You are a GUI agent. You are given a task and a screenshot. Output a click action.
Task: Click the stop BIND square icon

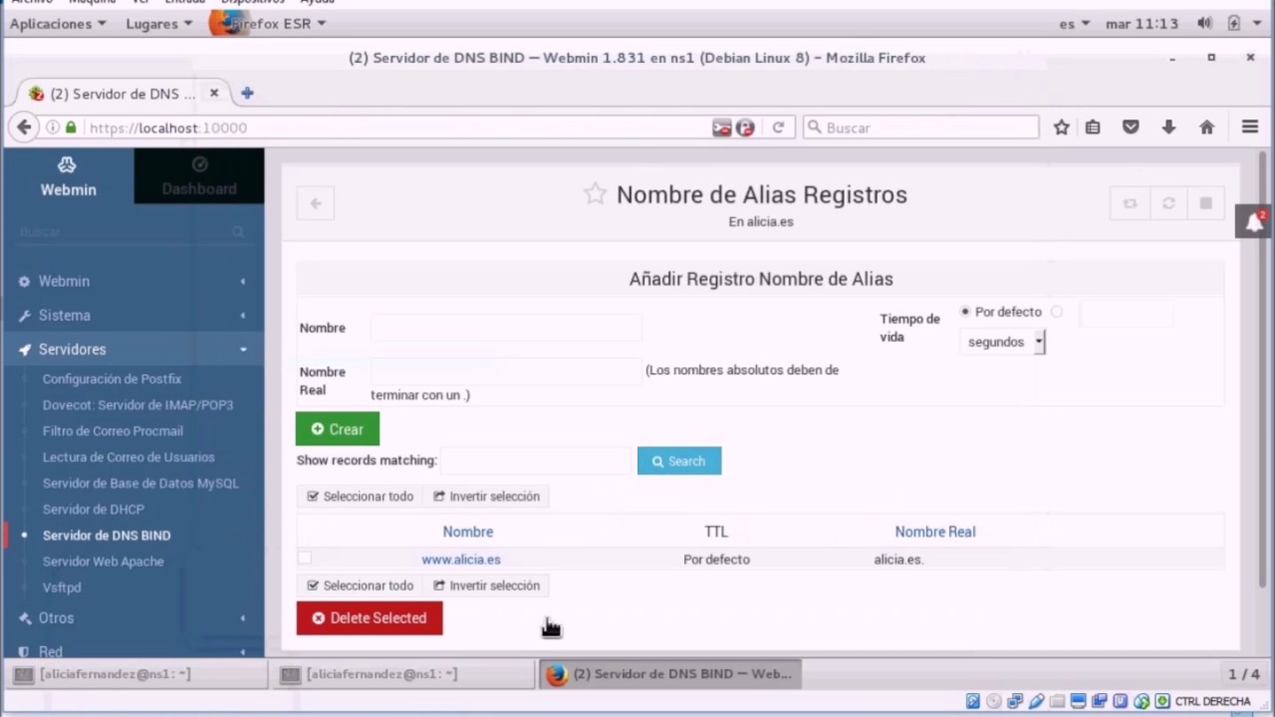pyautogui.click(x=1205, y=203)
